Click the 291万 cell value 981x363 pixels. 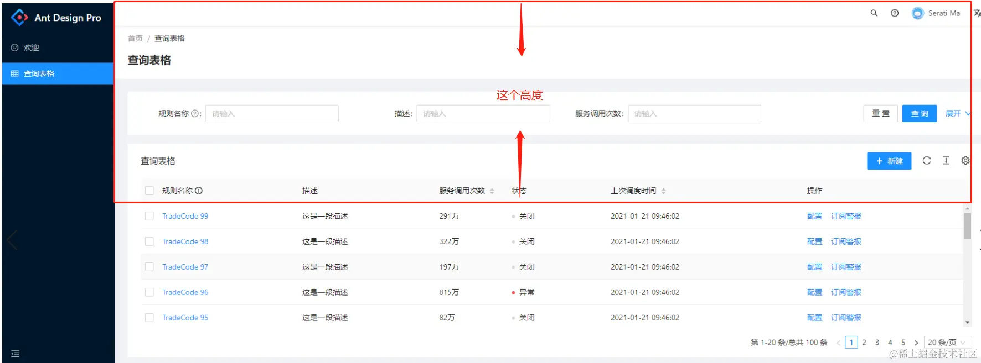[449, 216]
